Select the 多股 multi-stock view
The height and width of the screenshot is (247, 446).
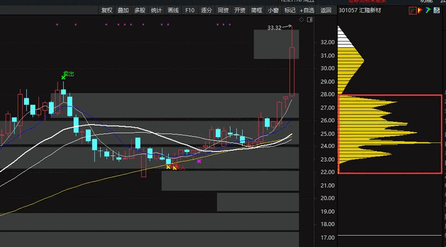pos(140,10)
